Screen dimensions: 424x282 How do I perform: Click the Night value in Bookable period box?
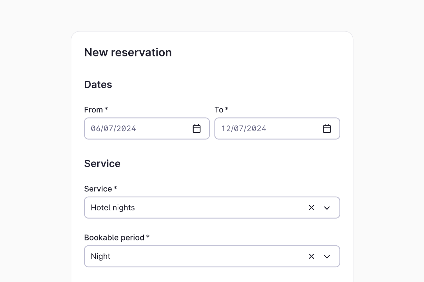click(101, 256)
